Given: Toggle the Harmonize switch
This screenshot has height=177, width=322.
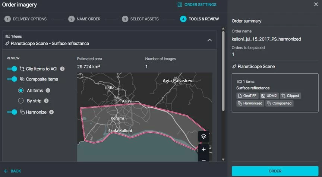Looking at the screenshot, I should (12, 112).
